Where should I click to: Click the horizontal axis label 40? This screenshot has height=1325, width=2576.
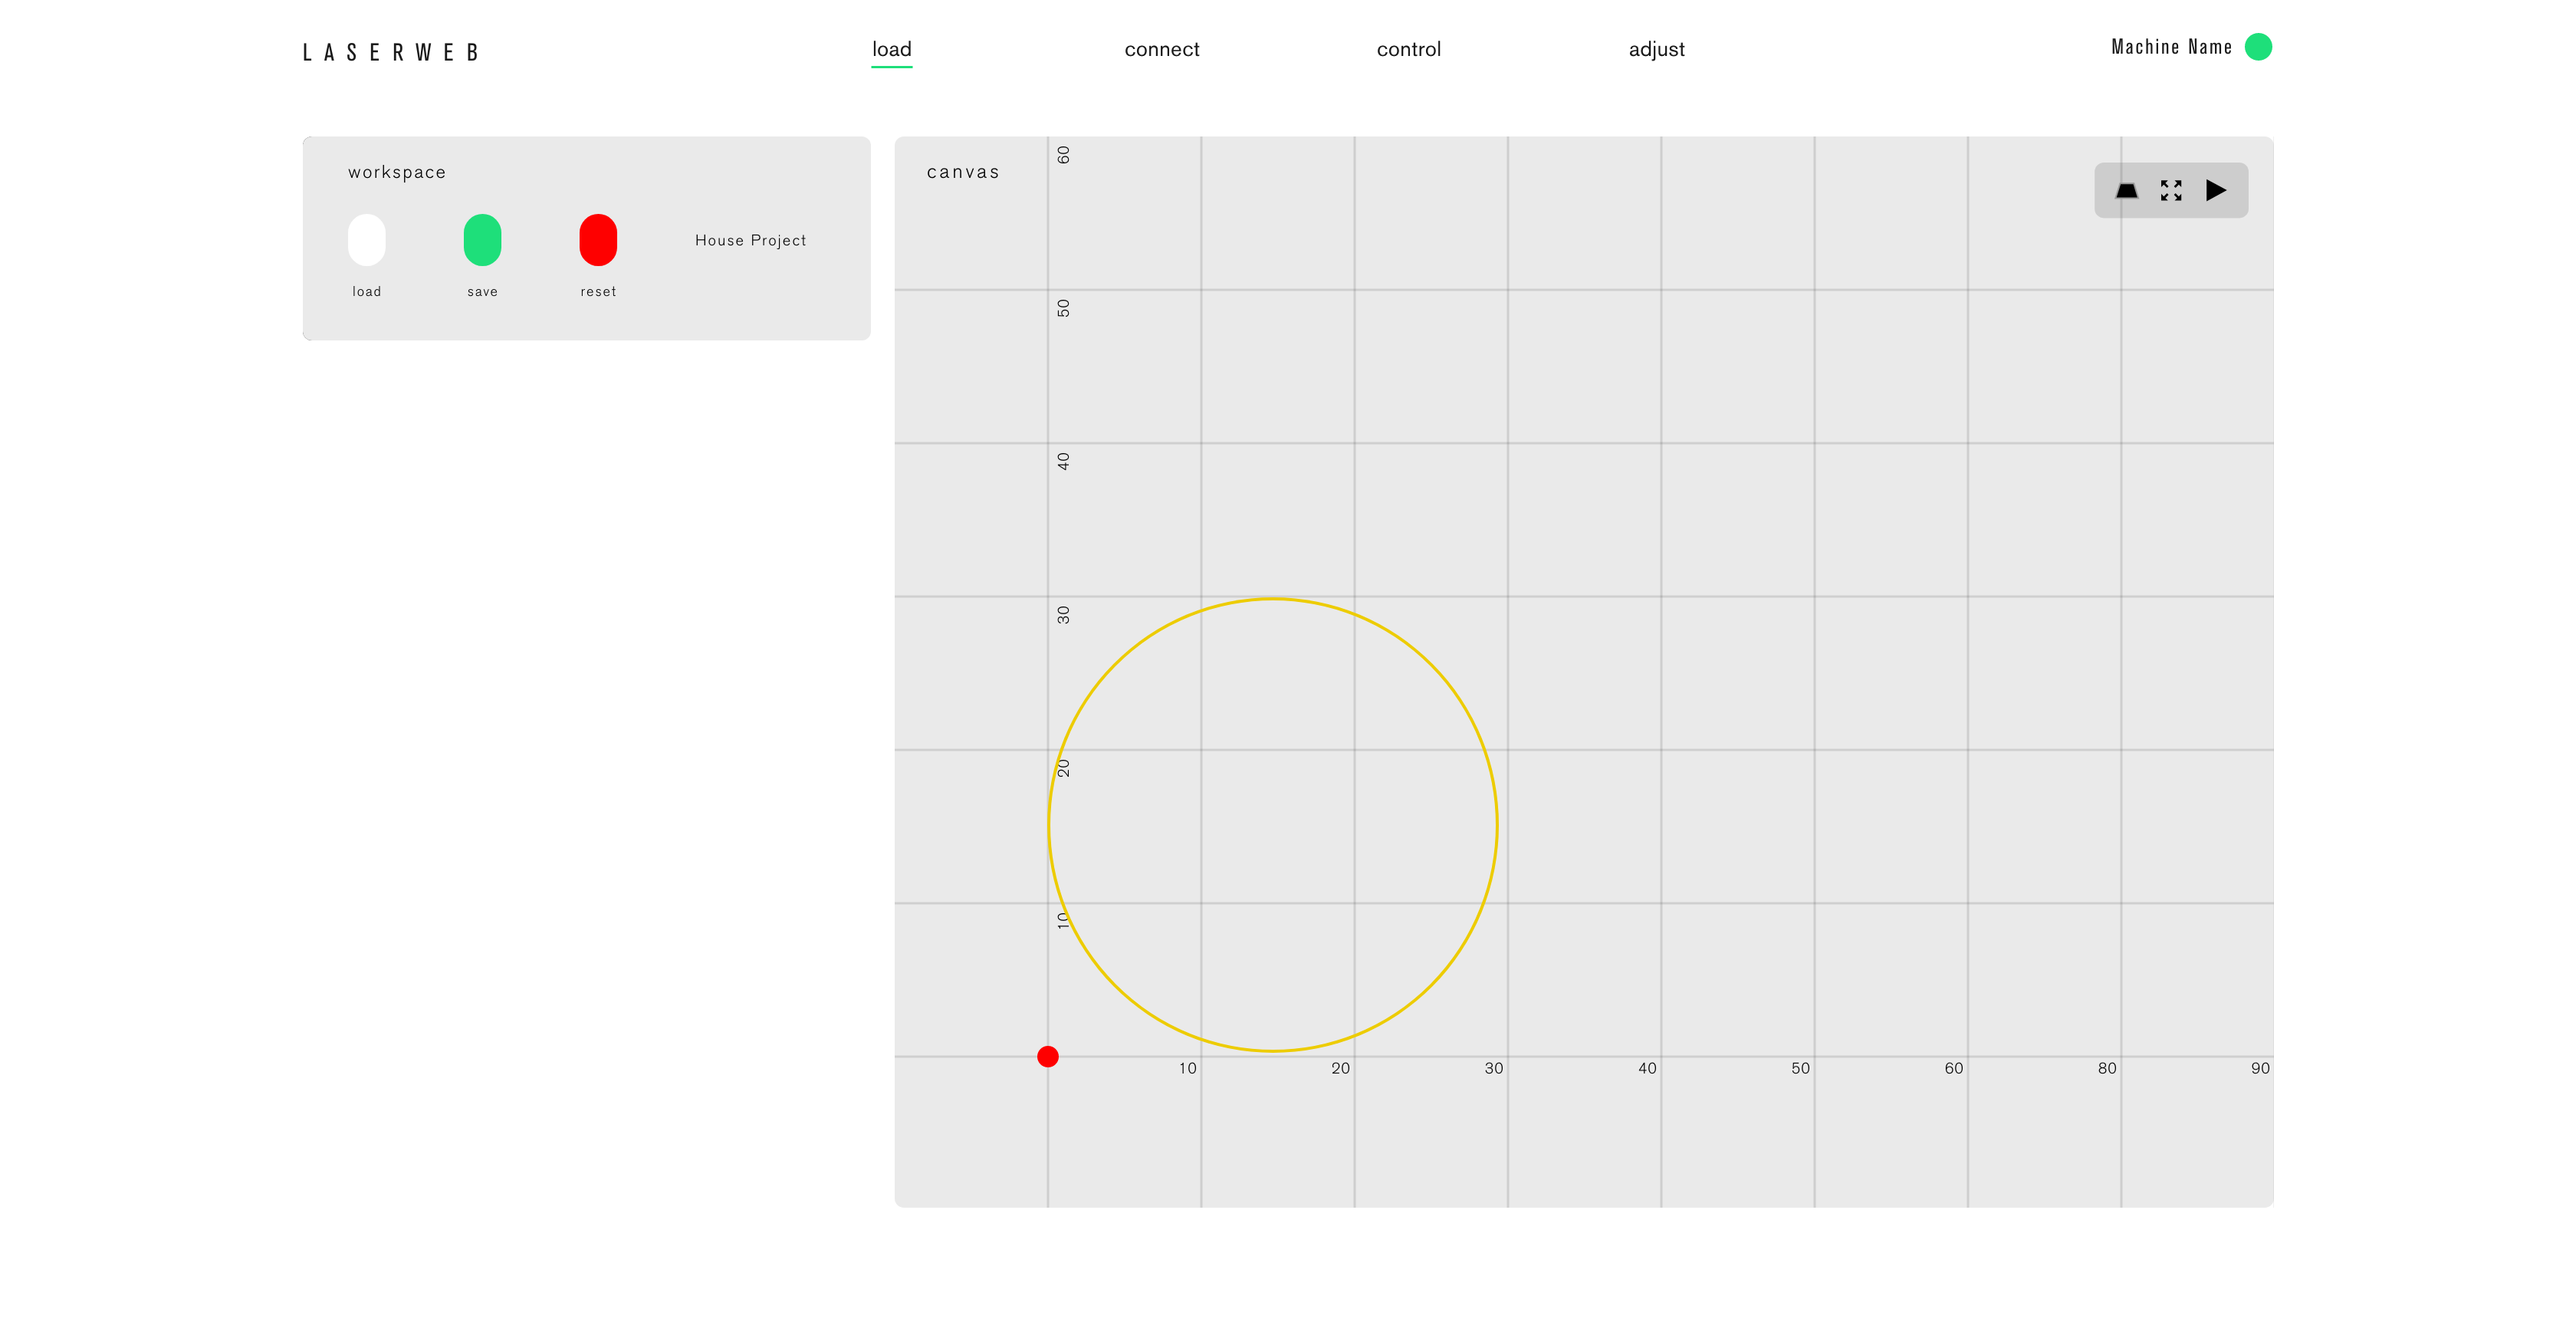point(1647,1068)
